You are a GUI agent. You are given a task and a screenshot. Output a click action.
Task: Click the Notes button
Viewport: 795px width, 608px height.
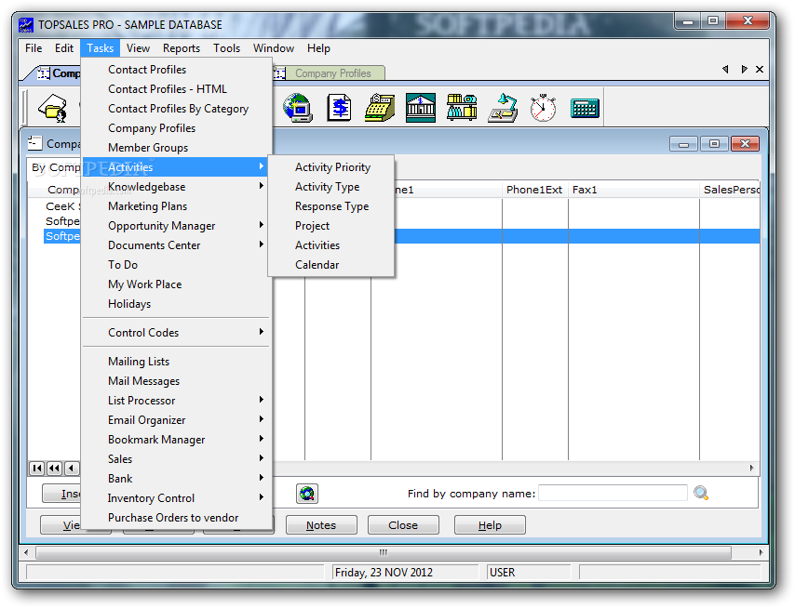[x=321, y=525]
